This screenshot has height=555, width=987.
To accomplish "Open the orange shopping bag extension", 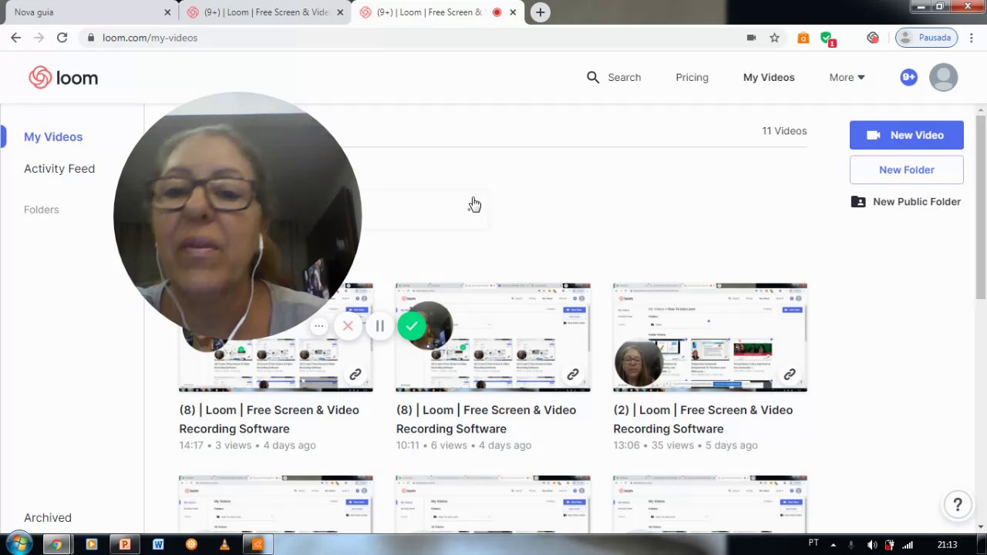I will (803, 37).
